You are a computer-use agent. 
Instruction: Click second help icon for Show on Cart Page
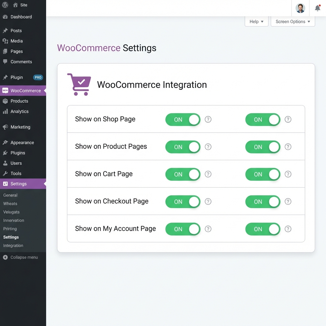click(x=288, y=174)
